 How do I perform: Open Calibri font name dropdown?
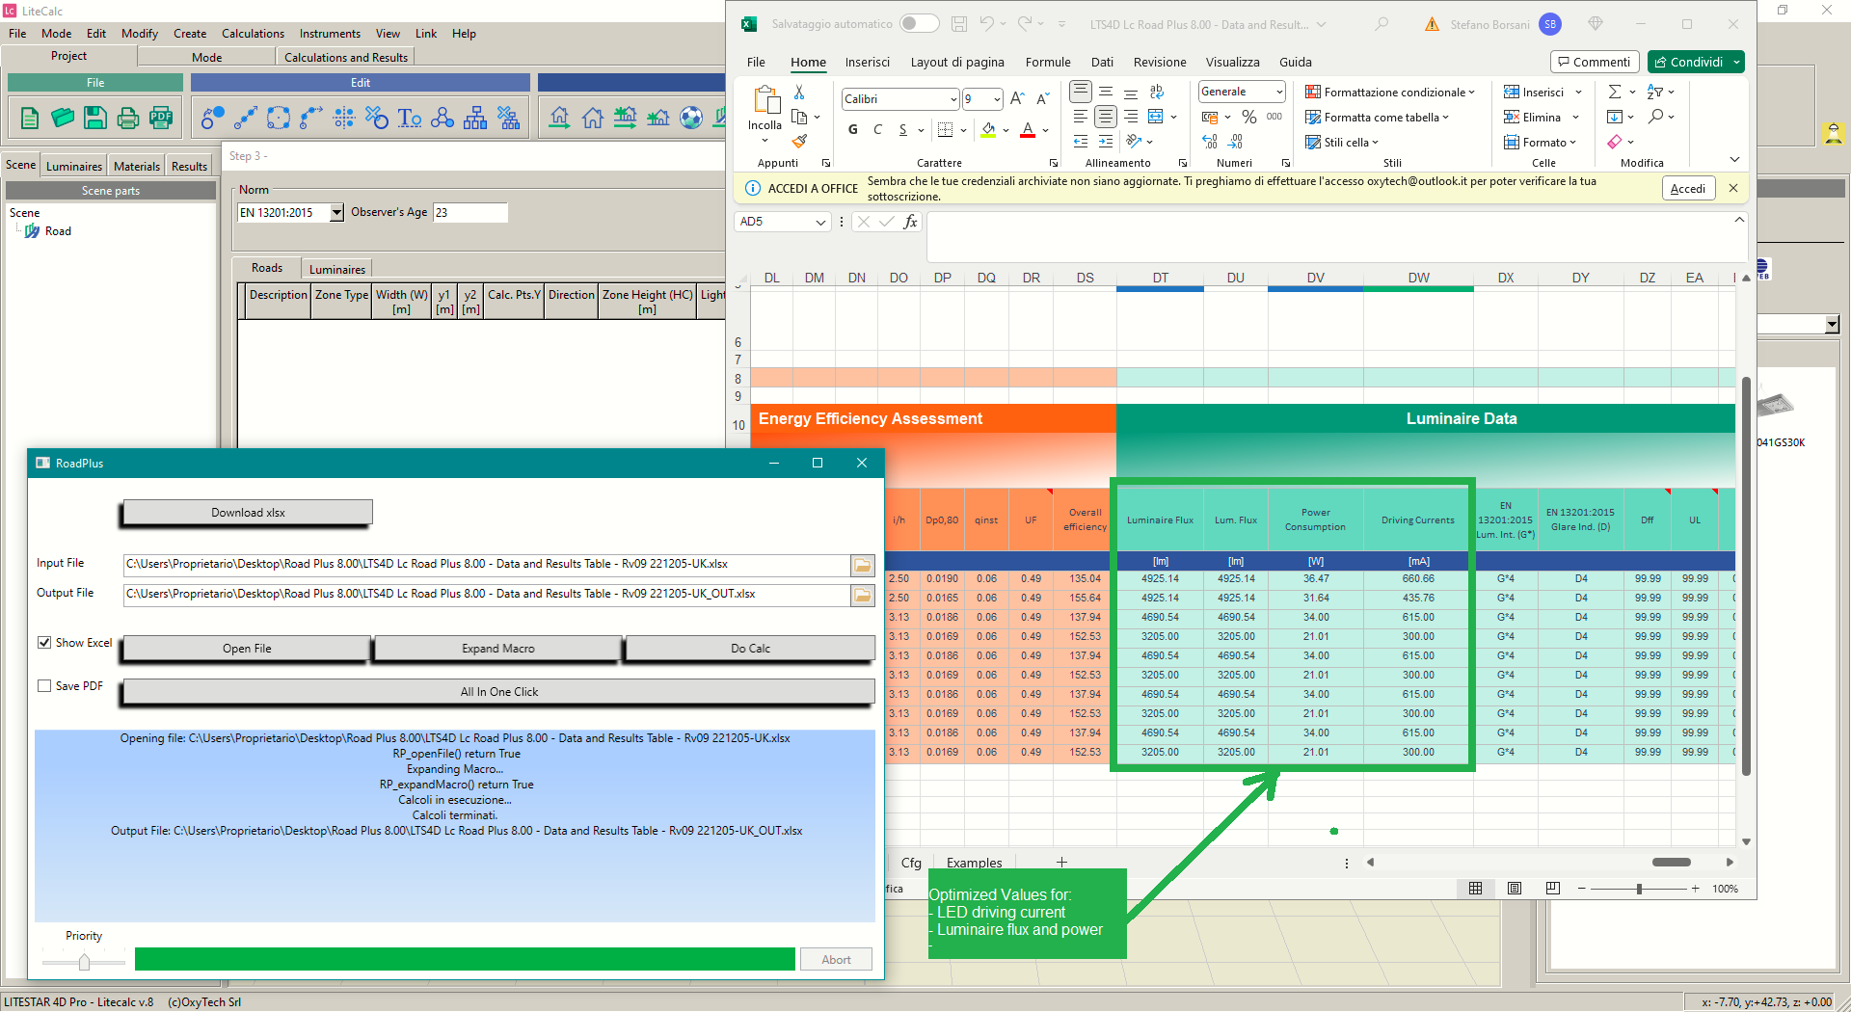pyautogui.click(x=953, y=99)
